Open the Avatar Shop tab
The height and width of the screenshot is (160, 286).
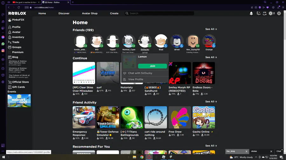pyautogui.click(x=90, y=13)
